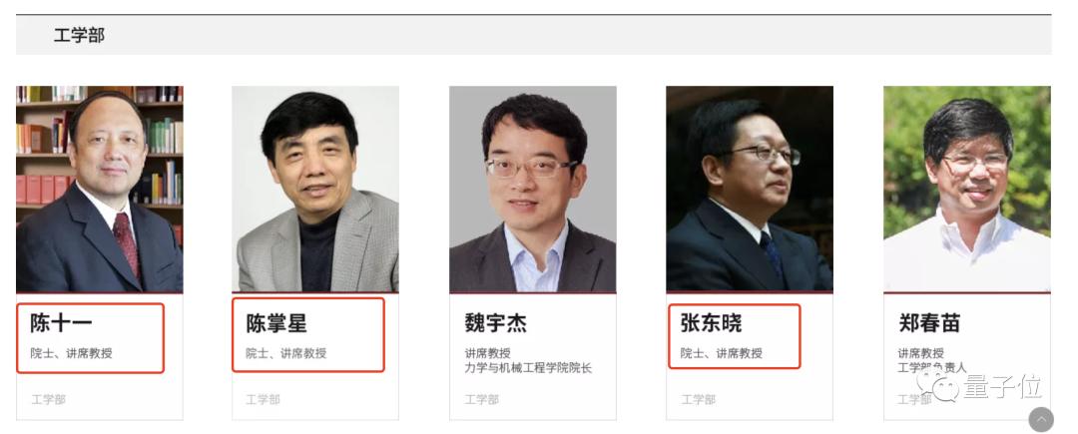Click the name 魏宇杰
The image size is (1078, 434).
[495, 322]
